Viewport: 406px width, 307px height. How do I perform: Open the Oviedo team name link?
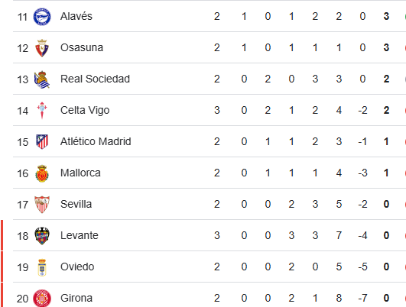coord(77,267)
